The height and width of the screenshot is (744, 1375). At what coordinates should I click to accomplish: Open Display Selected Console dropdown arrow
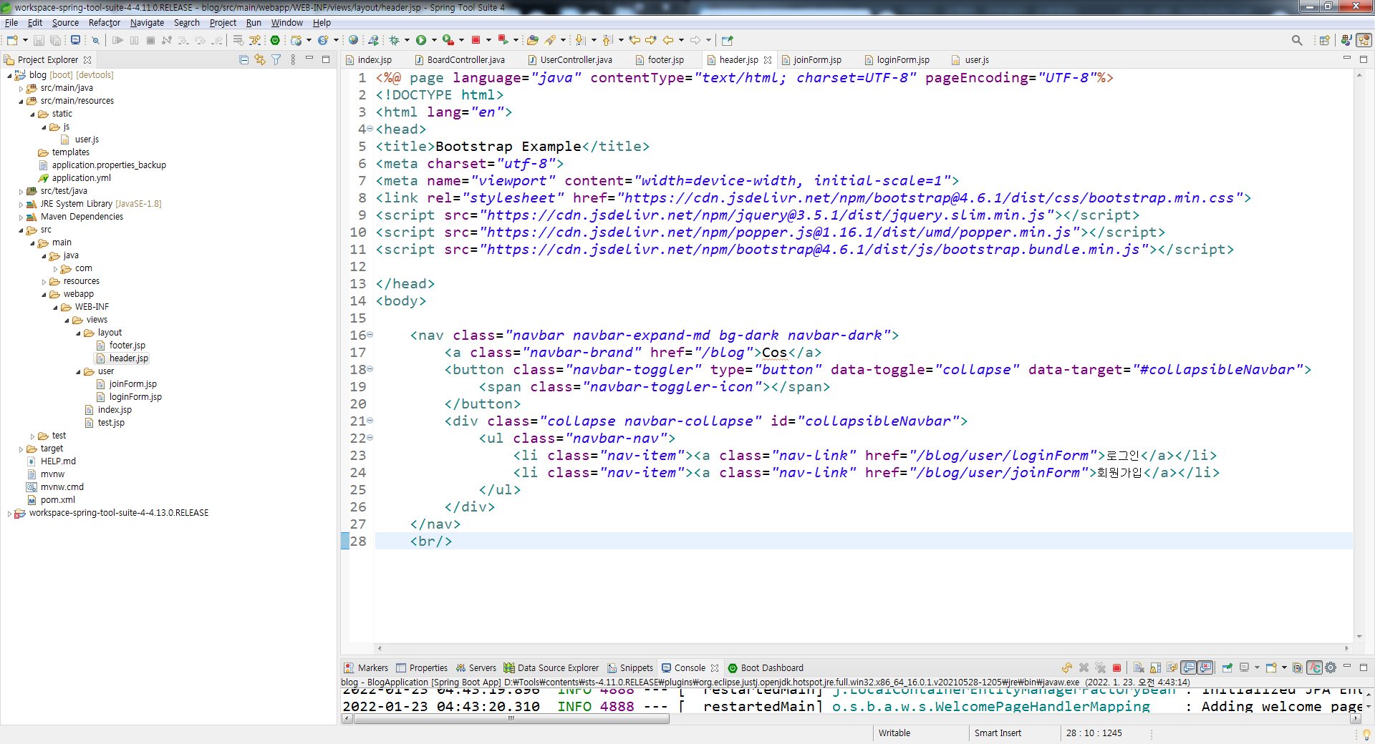click(1257, 667)
